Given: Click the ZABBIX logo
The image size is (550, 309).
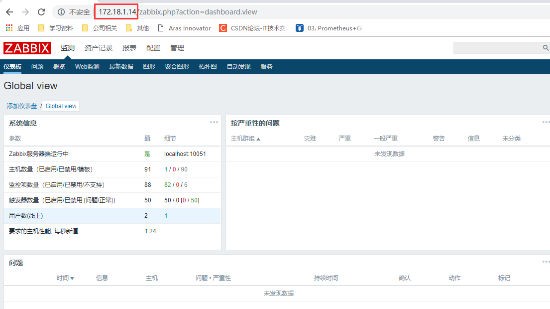Looking at the screenshot, I should pyautogui.click(x=27, y=48).
